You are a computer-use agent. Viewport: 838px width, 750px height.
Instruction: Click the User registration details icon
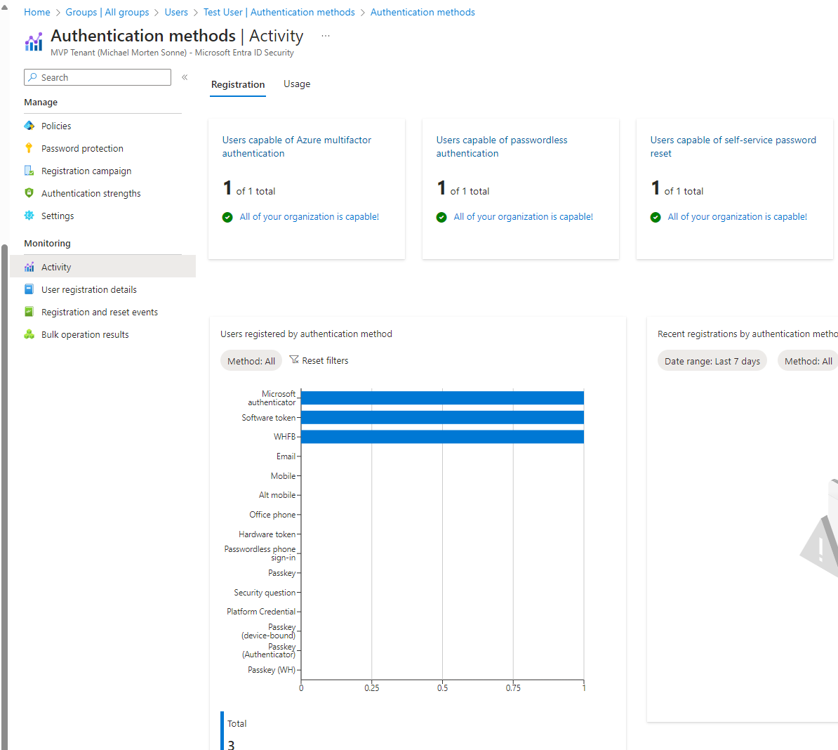(x=29, y=289)
